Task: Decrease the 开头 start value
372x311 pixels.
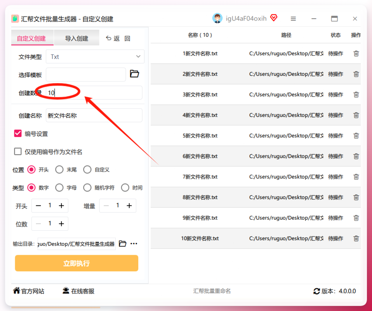Action: [38, 206]
